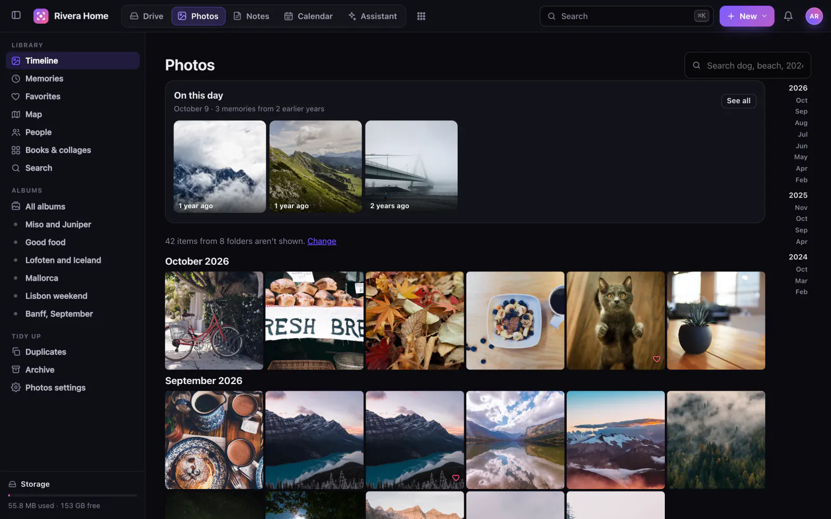Image resolution: width=831 pixels, height=519 pixels.
Task: Collapse the sidebar panel icon
Action: (16, 16)
